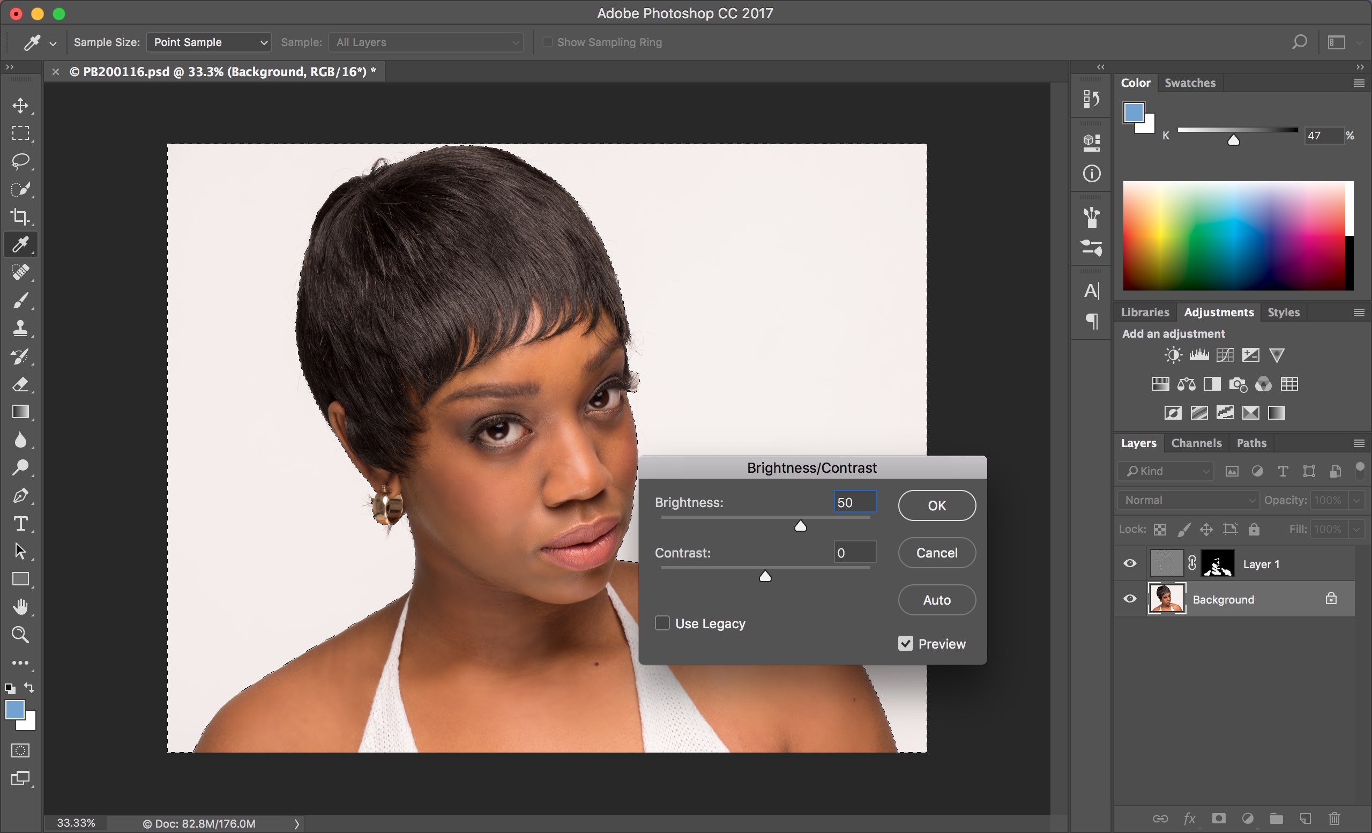Enable the Use Legacy checkbox
1372x833 pixels.
(662, 623)
